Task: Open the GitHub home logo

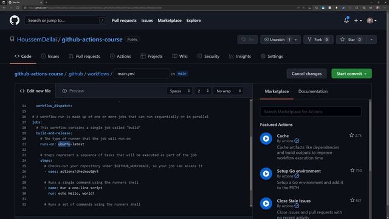Action: [15, 20]
